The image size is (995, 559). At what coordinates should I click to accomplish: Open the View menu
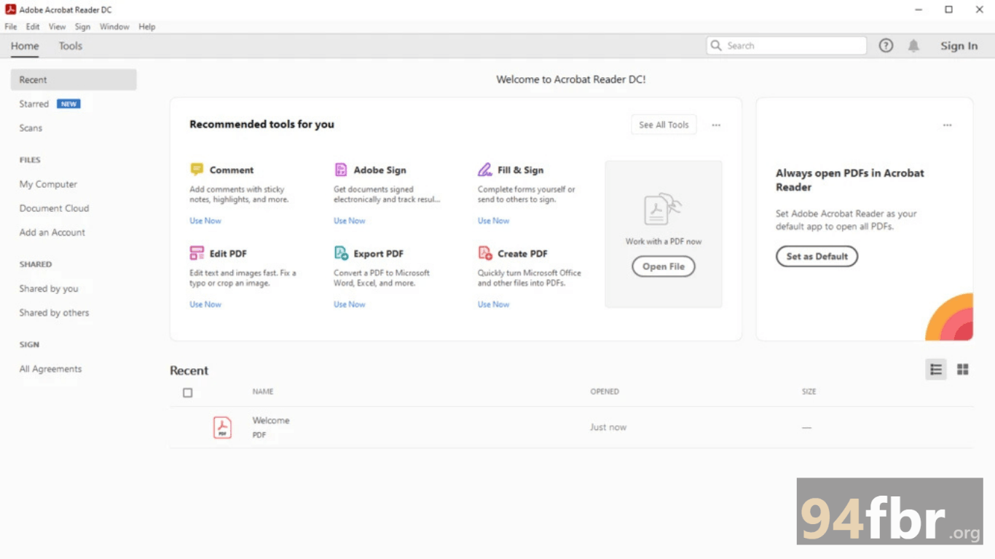(57, 27)
